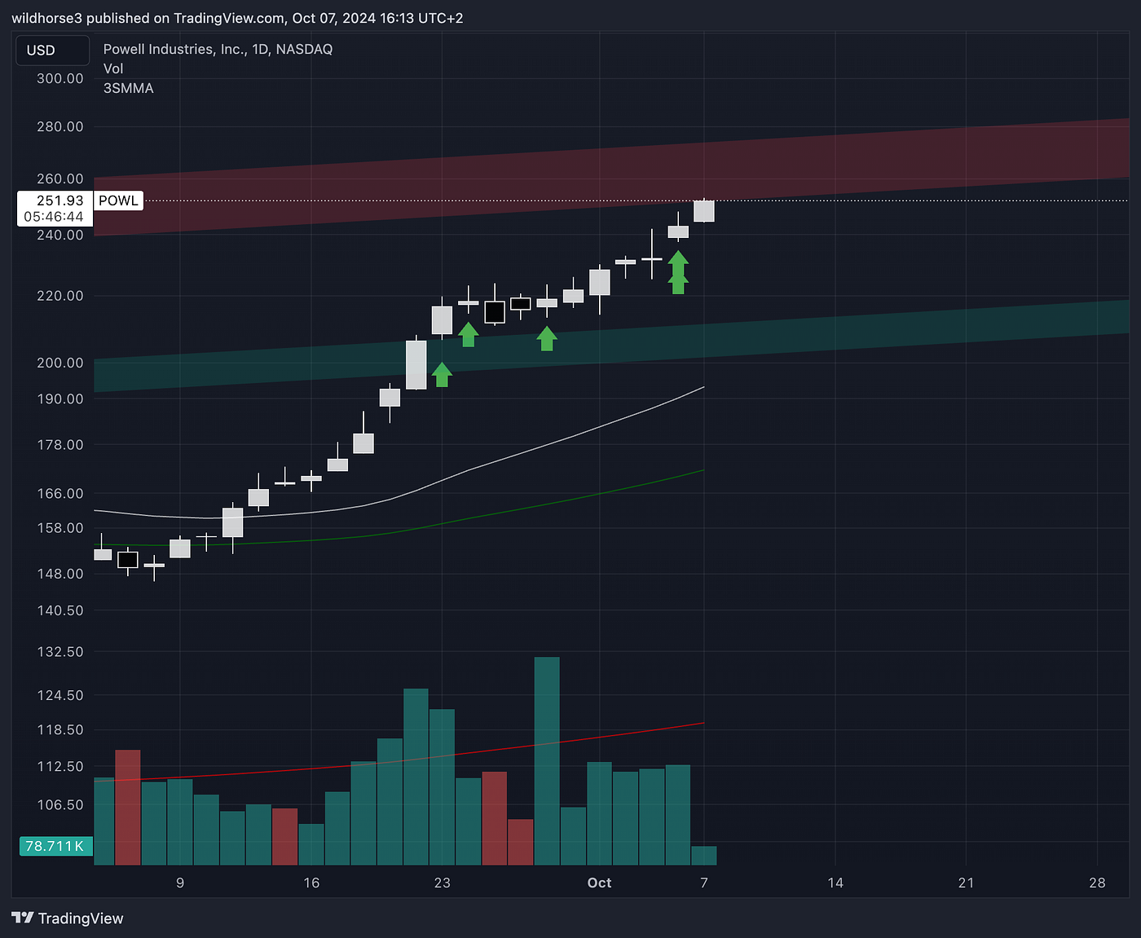This screenshot has height=938, width=1141.
Task: Click the POWL ticker price label
Action: click(x=118, y=200)
